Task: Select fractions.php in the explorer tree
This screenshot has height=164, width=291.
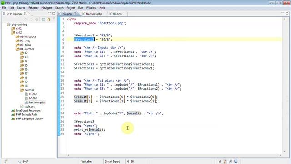Action: click(x=37, y=102)
